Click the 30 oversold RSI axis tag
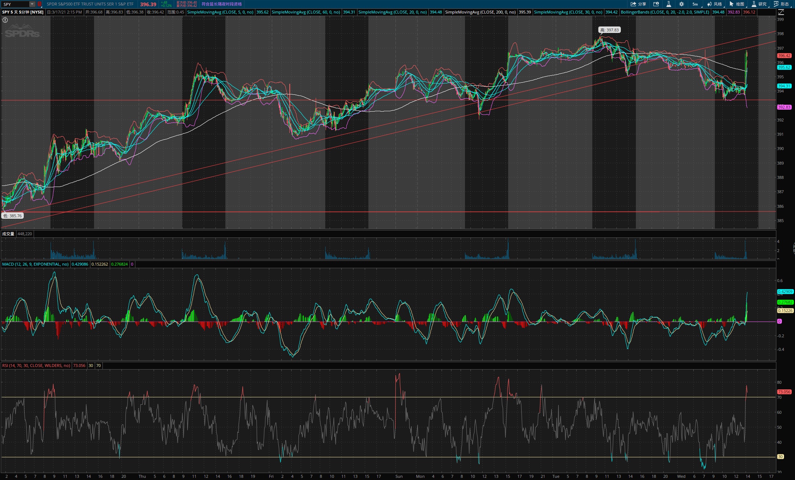795x480 pixels. tap(780, 457)
